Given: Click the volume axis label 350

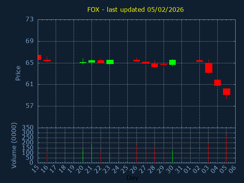Looking at the screenshot, I should [28, 128].
